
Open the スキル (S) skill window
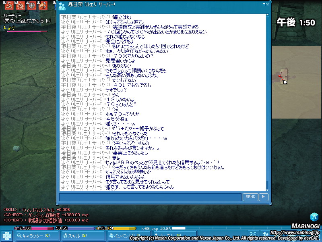pos(83,236)
